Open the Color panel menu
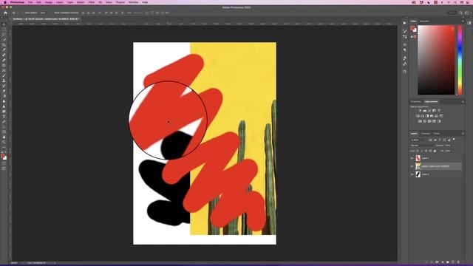This screenshot has height=266, width=473. click(463, 21)
